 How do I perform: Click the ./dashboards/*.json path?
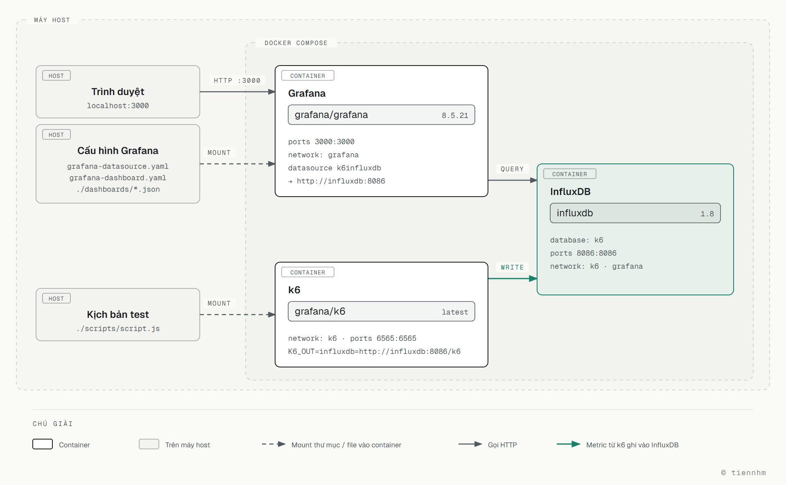(118, 189)
